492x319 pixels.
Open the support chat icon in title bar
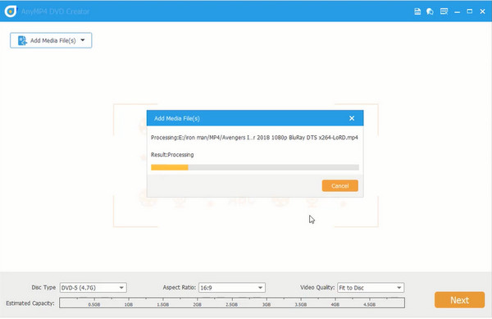430,11
